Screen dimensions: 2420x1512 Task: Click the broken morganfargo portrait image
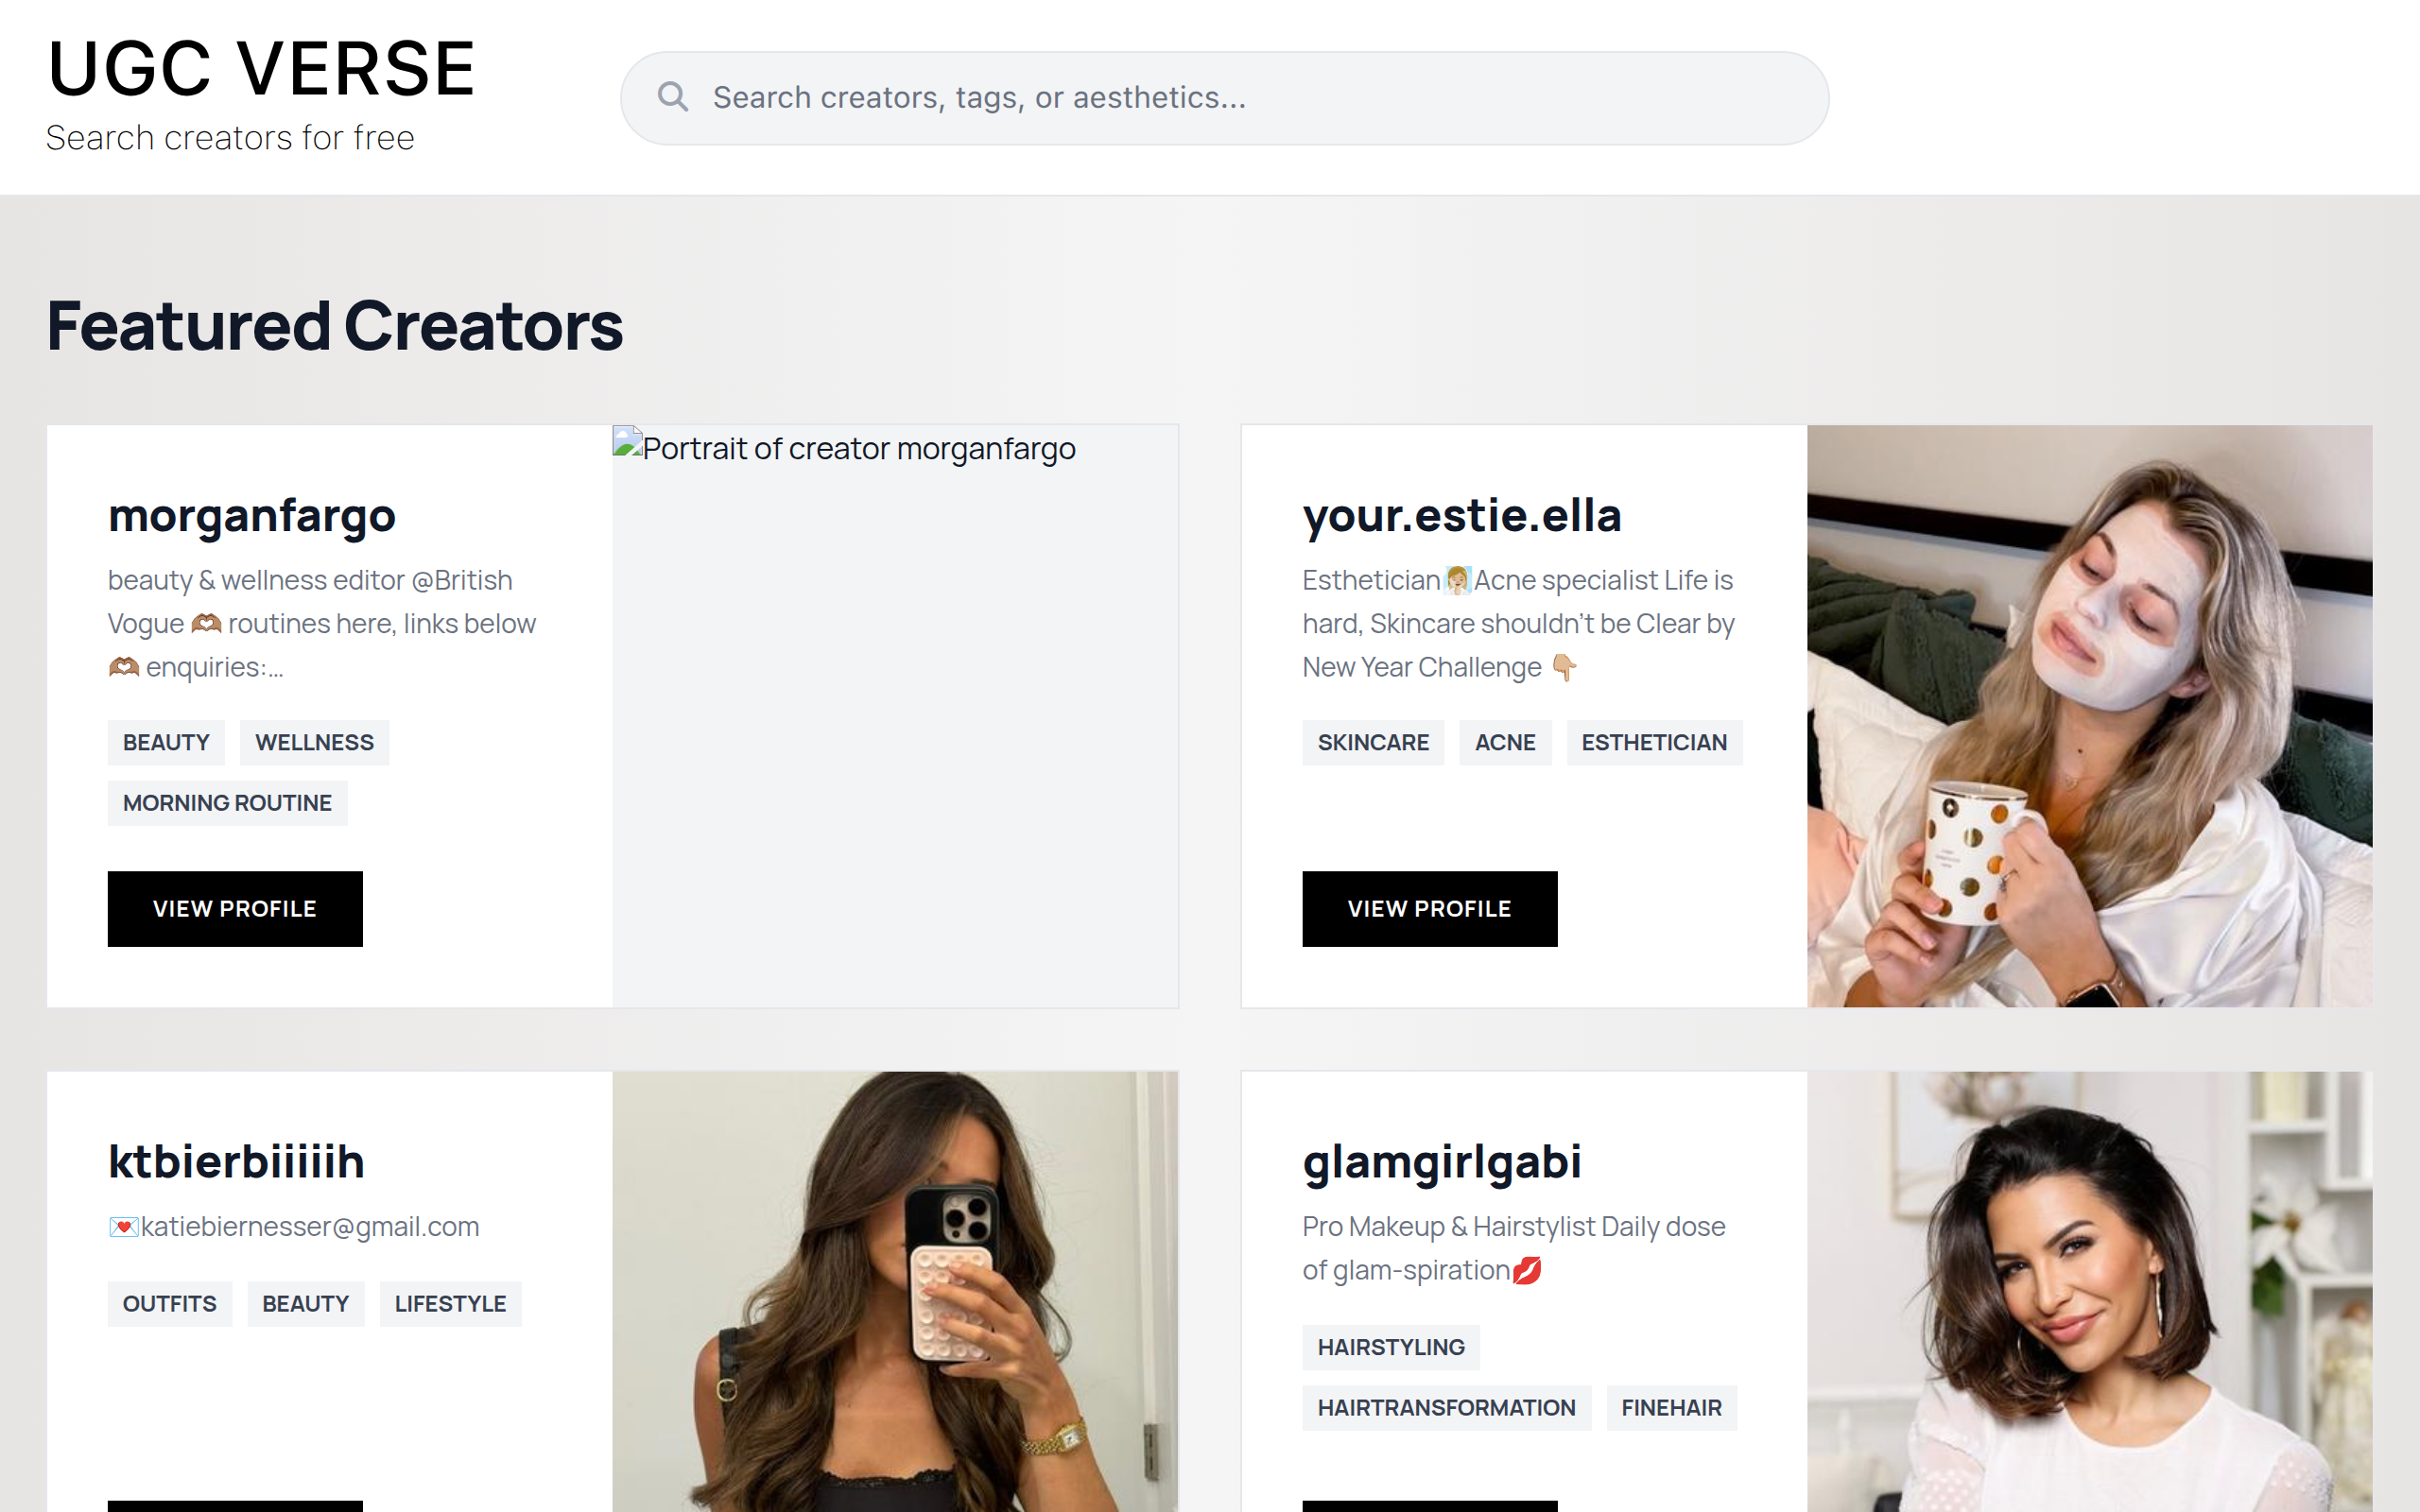coord(895,716)
